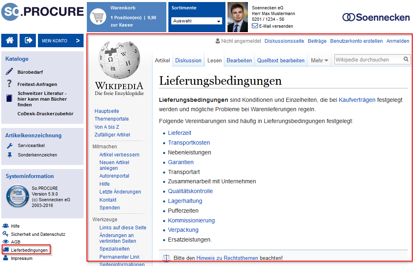Open the Lieferbedingungen link
The image size is (413, 266).
click(29, 250)
